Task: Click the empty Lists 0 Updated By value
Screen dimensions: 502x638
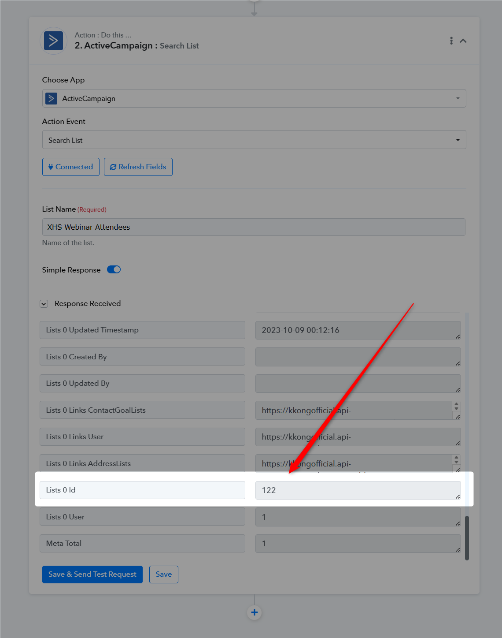Action: click(358, 384)
